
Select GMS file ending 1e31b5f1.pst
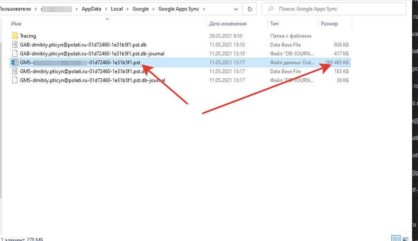[80, 63]
